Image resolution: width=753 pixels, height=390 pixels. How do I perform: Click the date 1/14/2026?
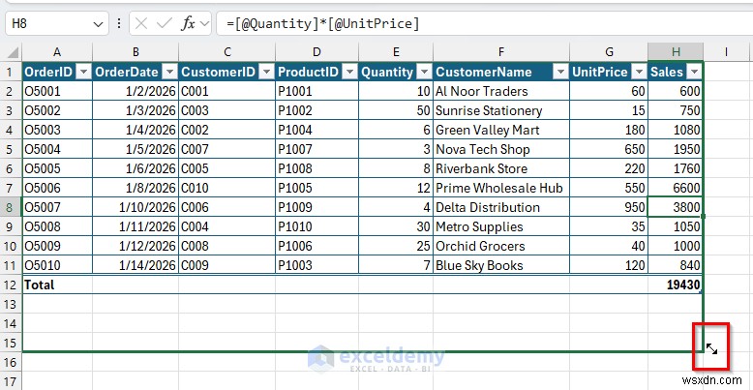[x=136, y=265]
